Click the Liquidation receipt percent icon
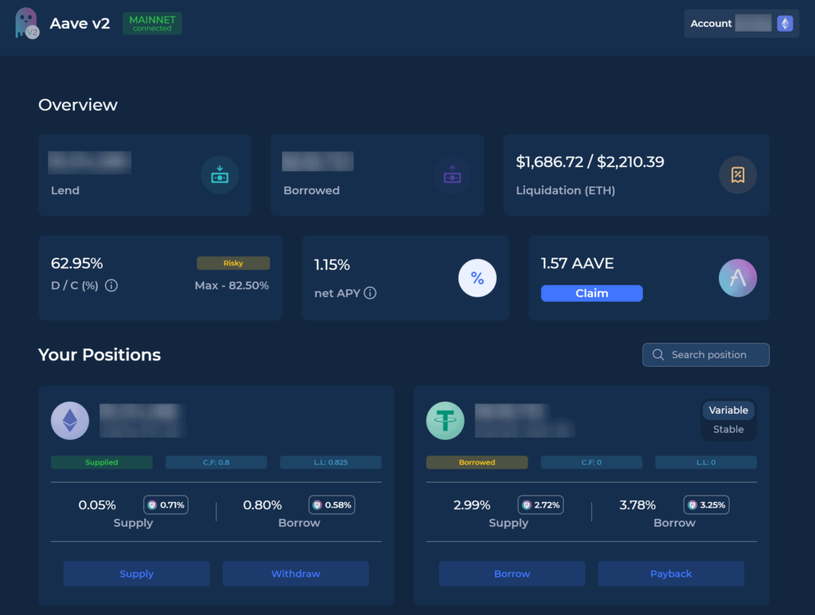Screen dimensions: 815x615 coord(738,175)
